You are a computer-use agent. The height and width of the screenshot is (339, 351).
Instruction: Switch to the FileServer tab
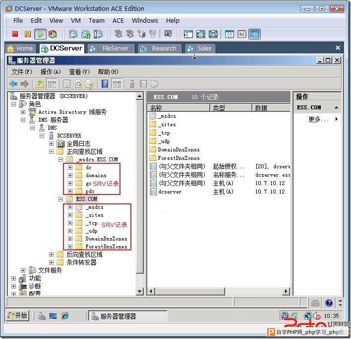click(x=111, y=48)
